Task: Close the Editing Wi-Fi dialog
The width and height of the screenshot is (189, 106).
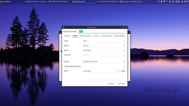Action: (x=126, y=27)
